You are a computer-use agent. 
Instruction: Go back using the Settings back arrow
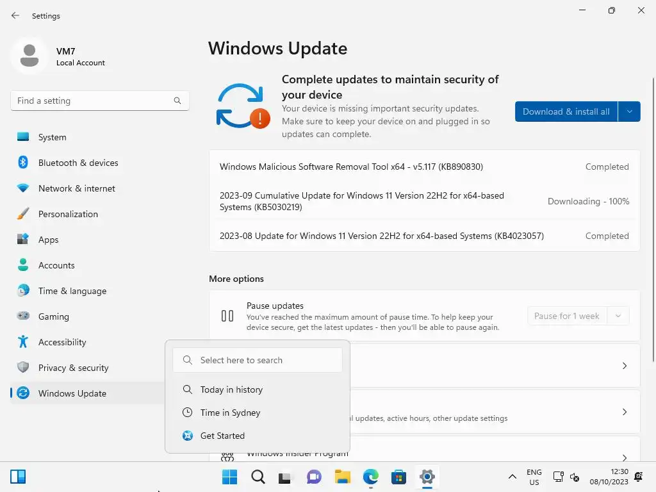tap(15, 15)
